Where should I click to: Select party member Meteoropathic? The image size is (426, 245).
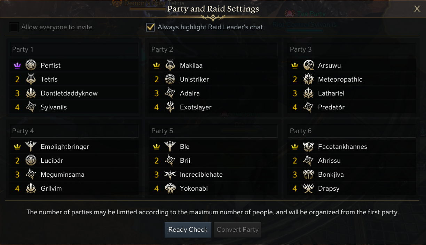coord(340,79)
